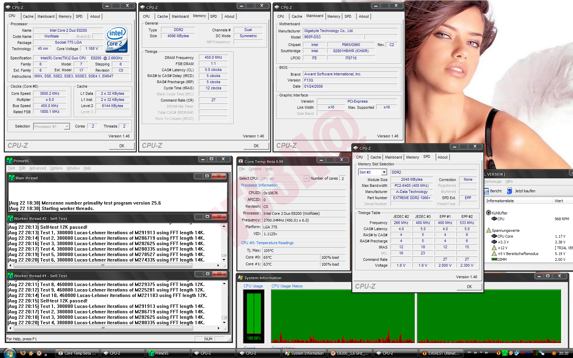The height and width of the screenshot is (358, 573).
Task: Click the Main thread window icon in Prime95
Action: tap(12, 178)
